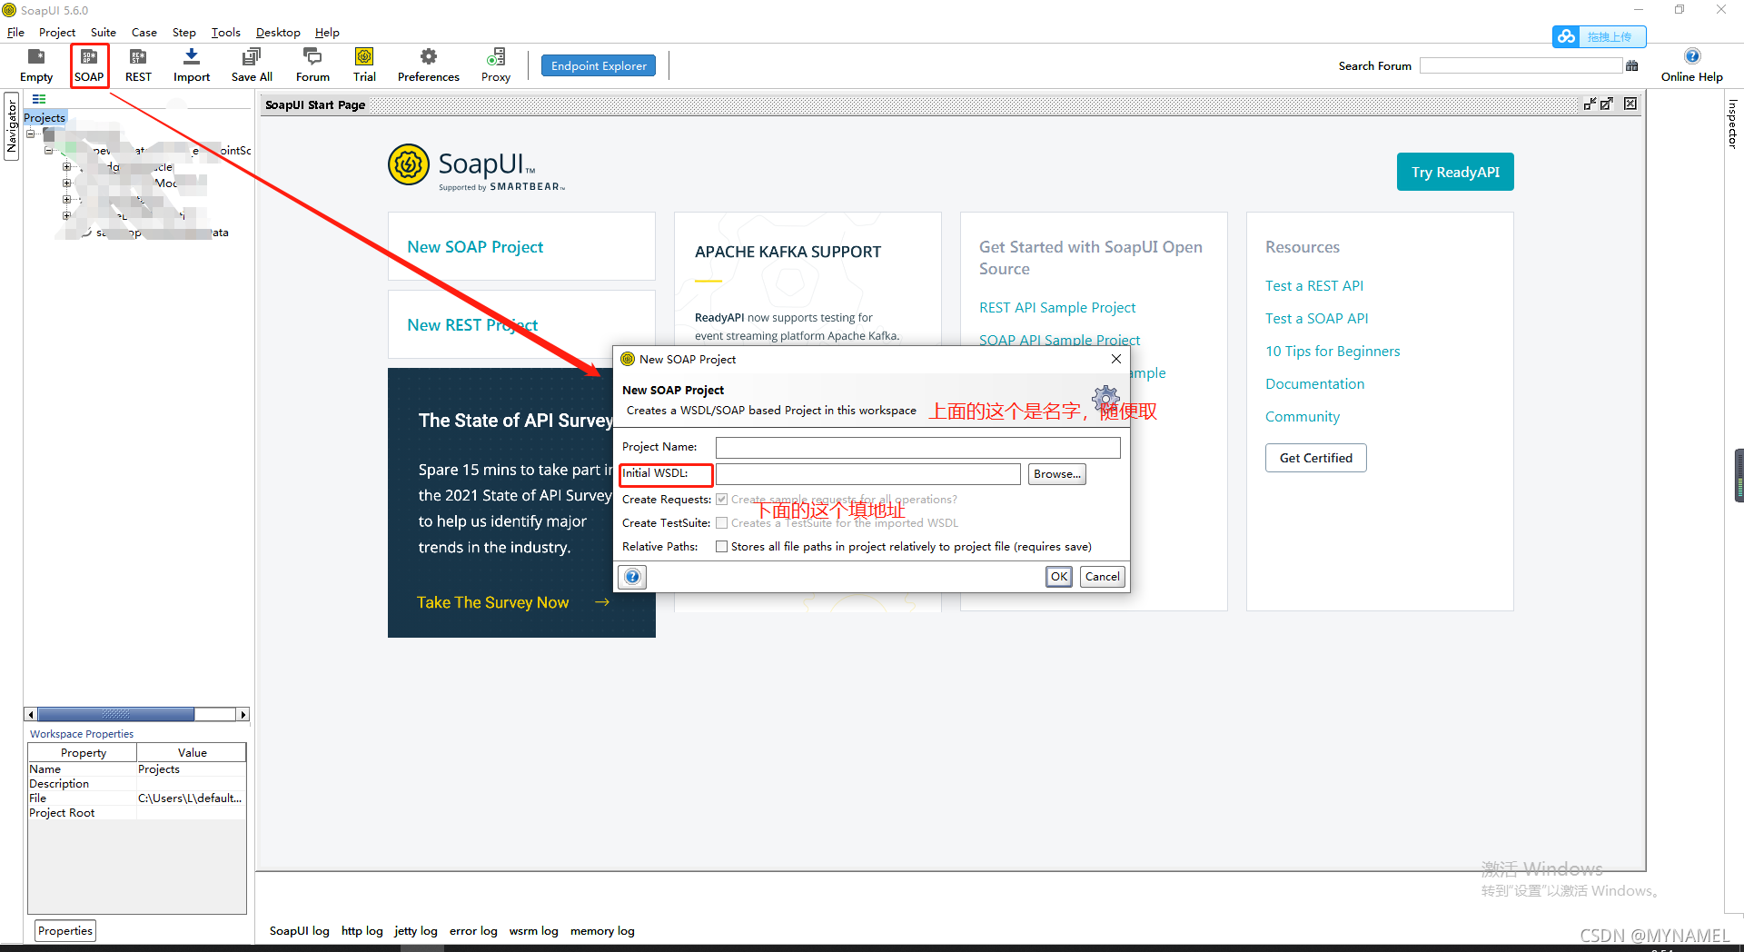Click the binoculars forum search icon

click(1632, 65)
